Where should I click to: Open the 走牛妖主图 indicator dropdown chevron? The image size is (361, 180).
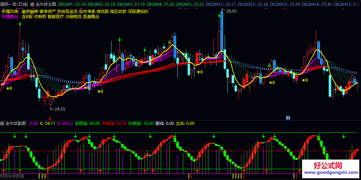tap(32, 4)
